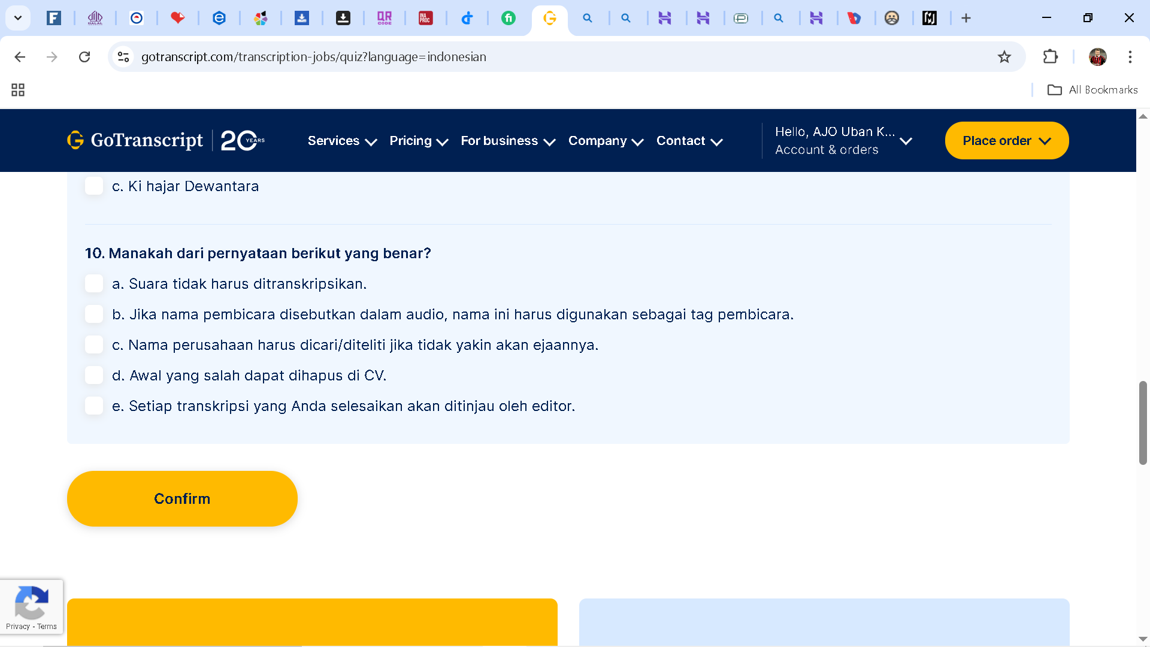This screenshot has width=1150, height=647.
Task: Open the Pricing dropdown
Action: click(x=418, y=141)
